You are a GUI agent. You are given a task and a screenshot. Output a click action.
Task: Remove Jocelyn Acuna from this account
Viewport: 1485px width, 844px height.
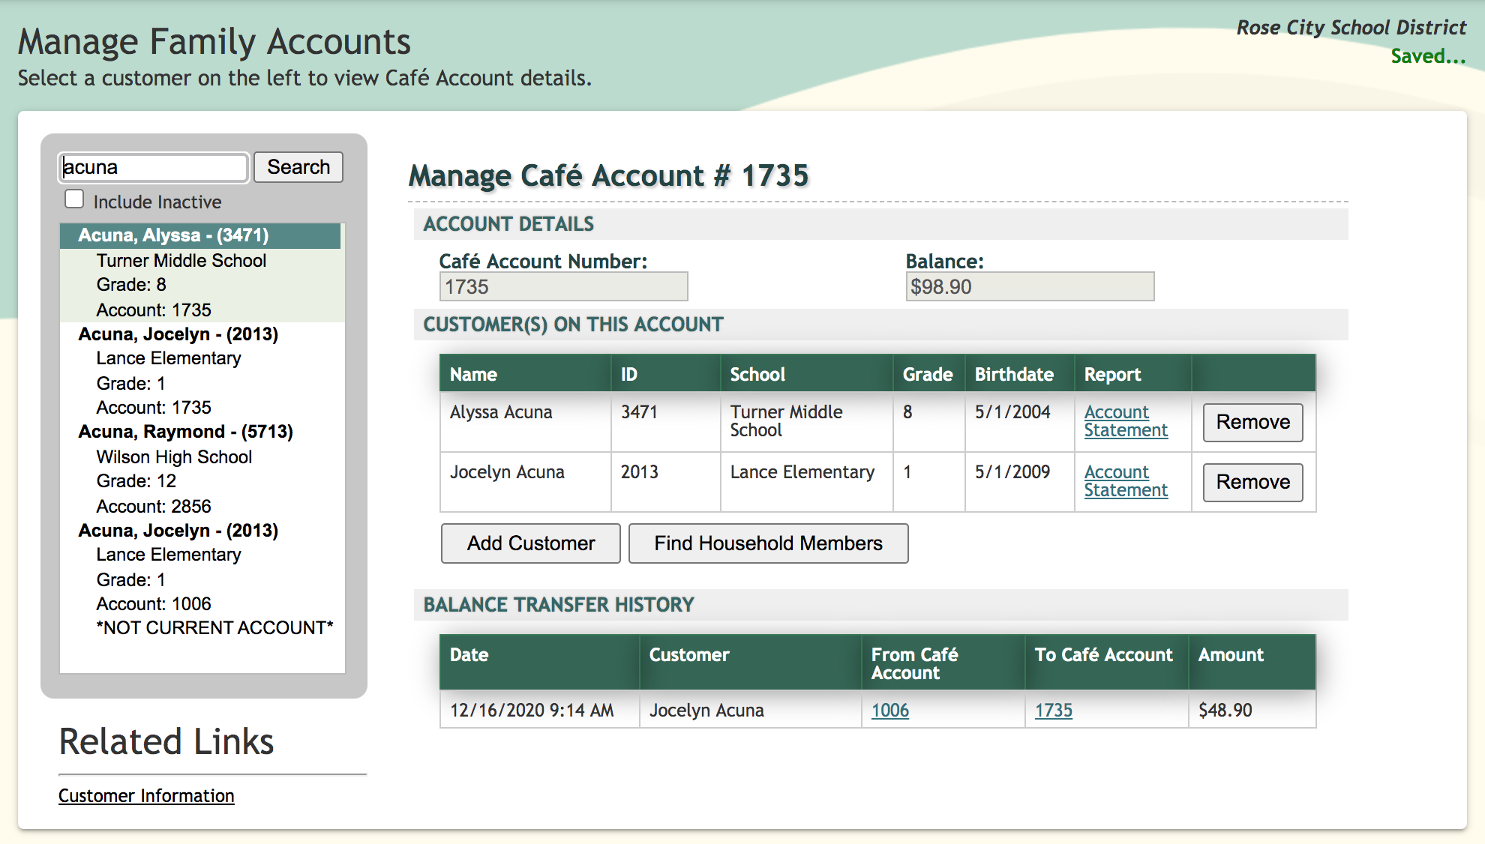point(1252,482)
